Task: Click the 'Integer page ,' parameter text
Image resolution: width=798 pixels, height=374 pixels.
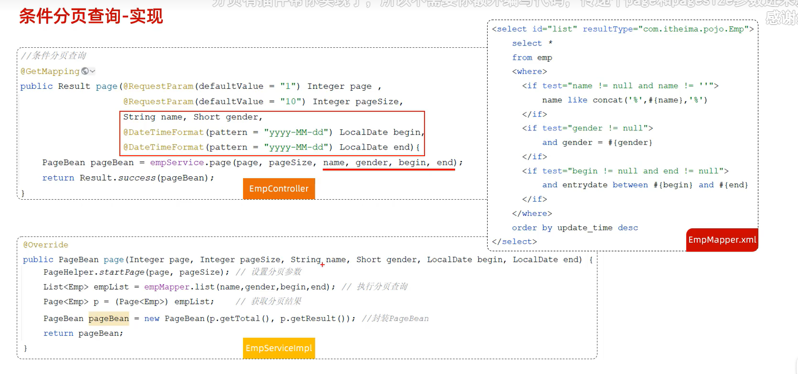Action: click(x=344, y=86)
